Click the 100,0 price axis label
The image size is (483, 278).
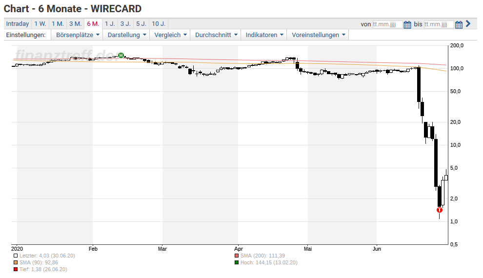point(457,68)
